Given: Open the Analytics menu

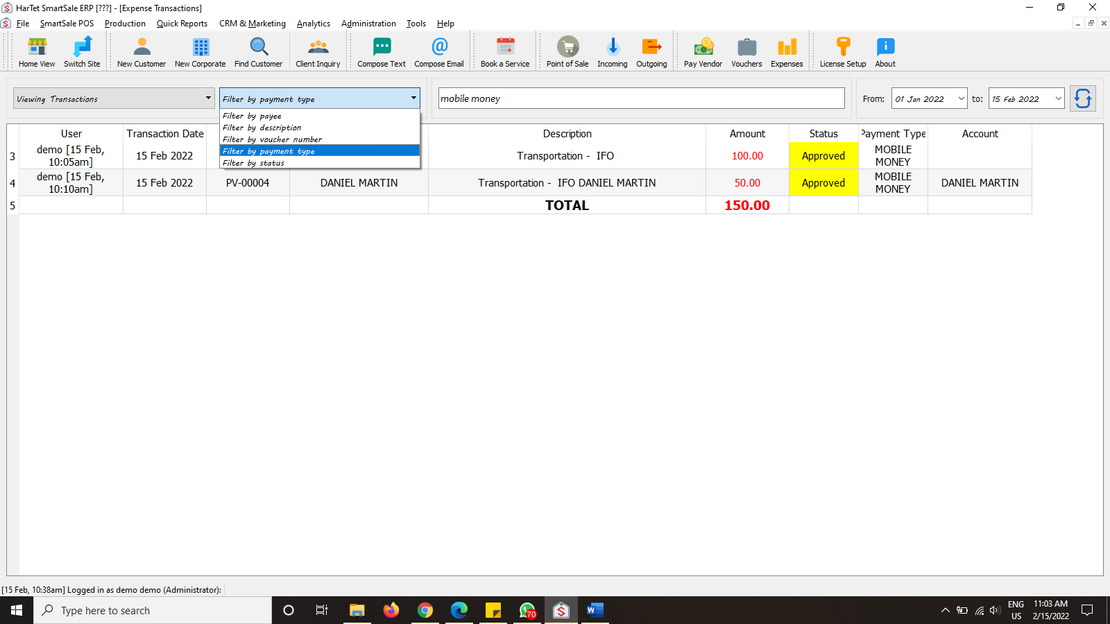Looking at the screenshot, I should pos(314,23).
